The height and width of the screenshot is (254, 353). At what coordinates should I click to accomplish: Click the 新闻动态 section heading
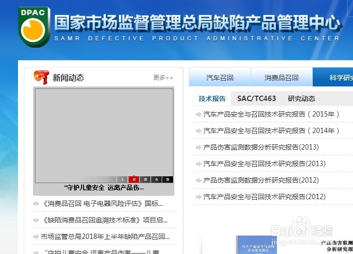[68, 78]
